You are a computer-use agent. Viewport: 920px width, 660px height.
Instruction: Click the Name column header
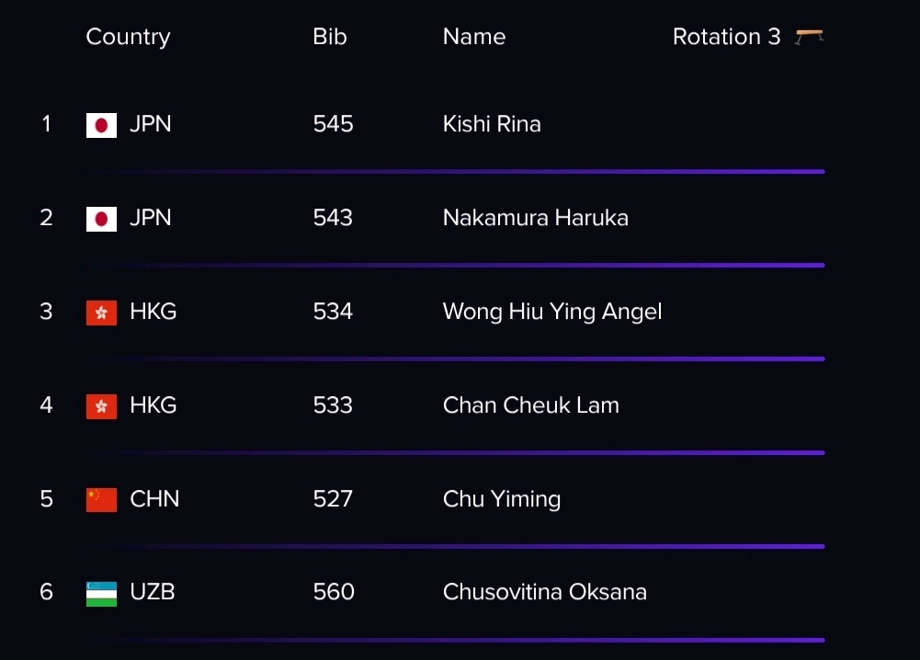(x=474, y=37)
